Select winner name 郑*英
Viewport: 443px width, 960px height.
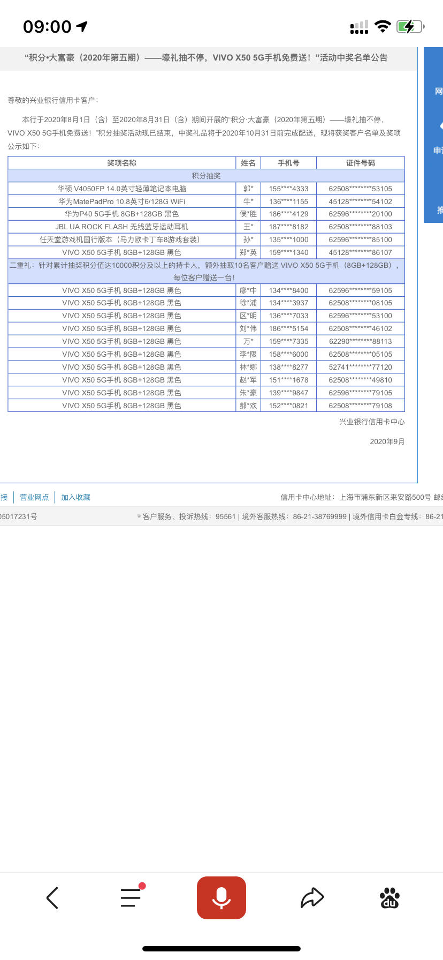point(248,252)
